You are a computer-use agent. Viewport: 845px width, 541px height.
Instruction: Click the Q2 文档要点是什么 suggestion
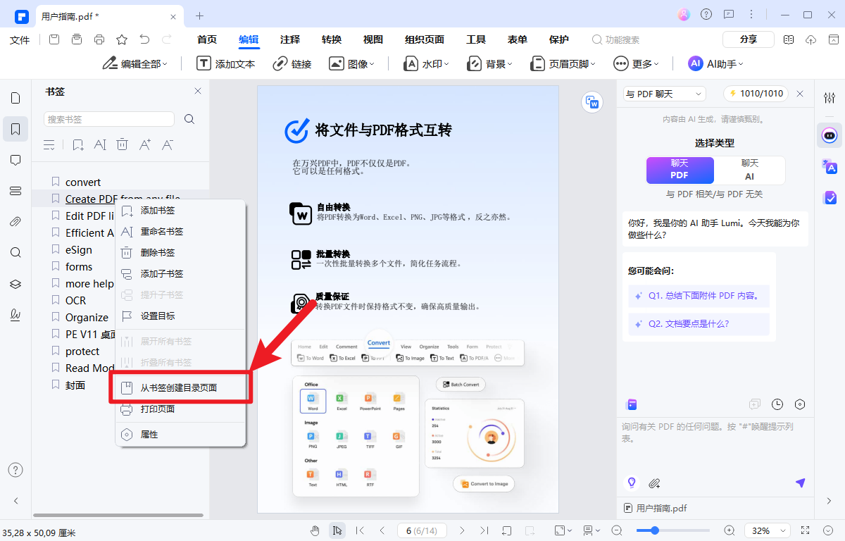point(699,323)
